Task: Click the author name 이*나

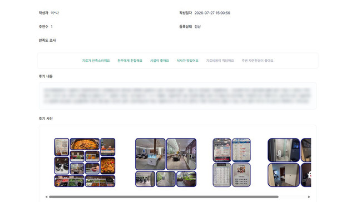Action: tap(55, 13)
